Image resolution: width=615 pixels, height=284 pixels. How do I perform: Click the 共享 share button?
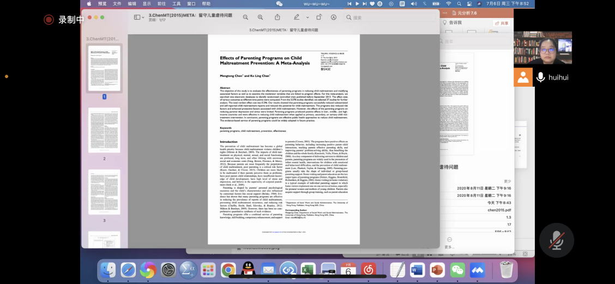(501, 23)
